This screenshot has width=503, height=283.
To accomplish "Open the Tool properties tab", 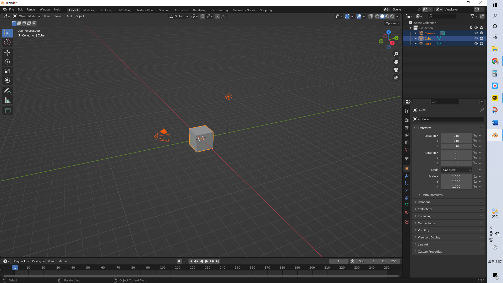I will [x=407, y=111].
